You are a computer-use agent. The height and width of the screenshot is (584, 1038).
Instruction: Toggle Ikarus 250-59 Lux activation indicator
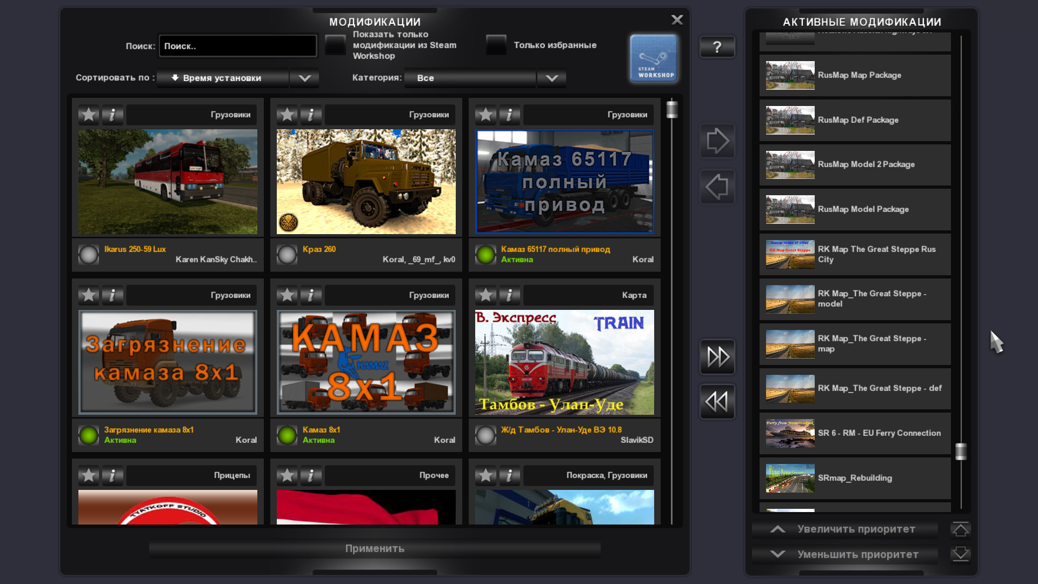(89, 255)
